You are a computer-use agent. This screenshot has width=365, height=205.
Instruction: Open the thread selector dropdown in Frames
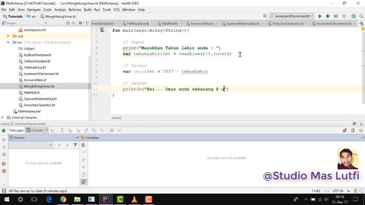31,145
